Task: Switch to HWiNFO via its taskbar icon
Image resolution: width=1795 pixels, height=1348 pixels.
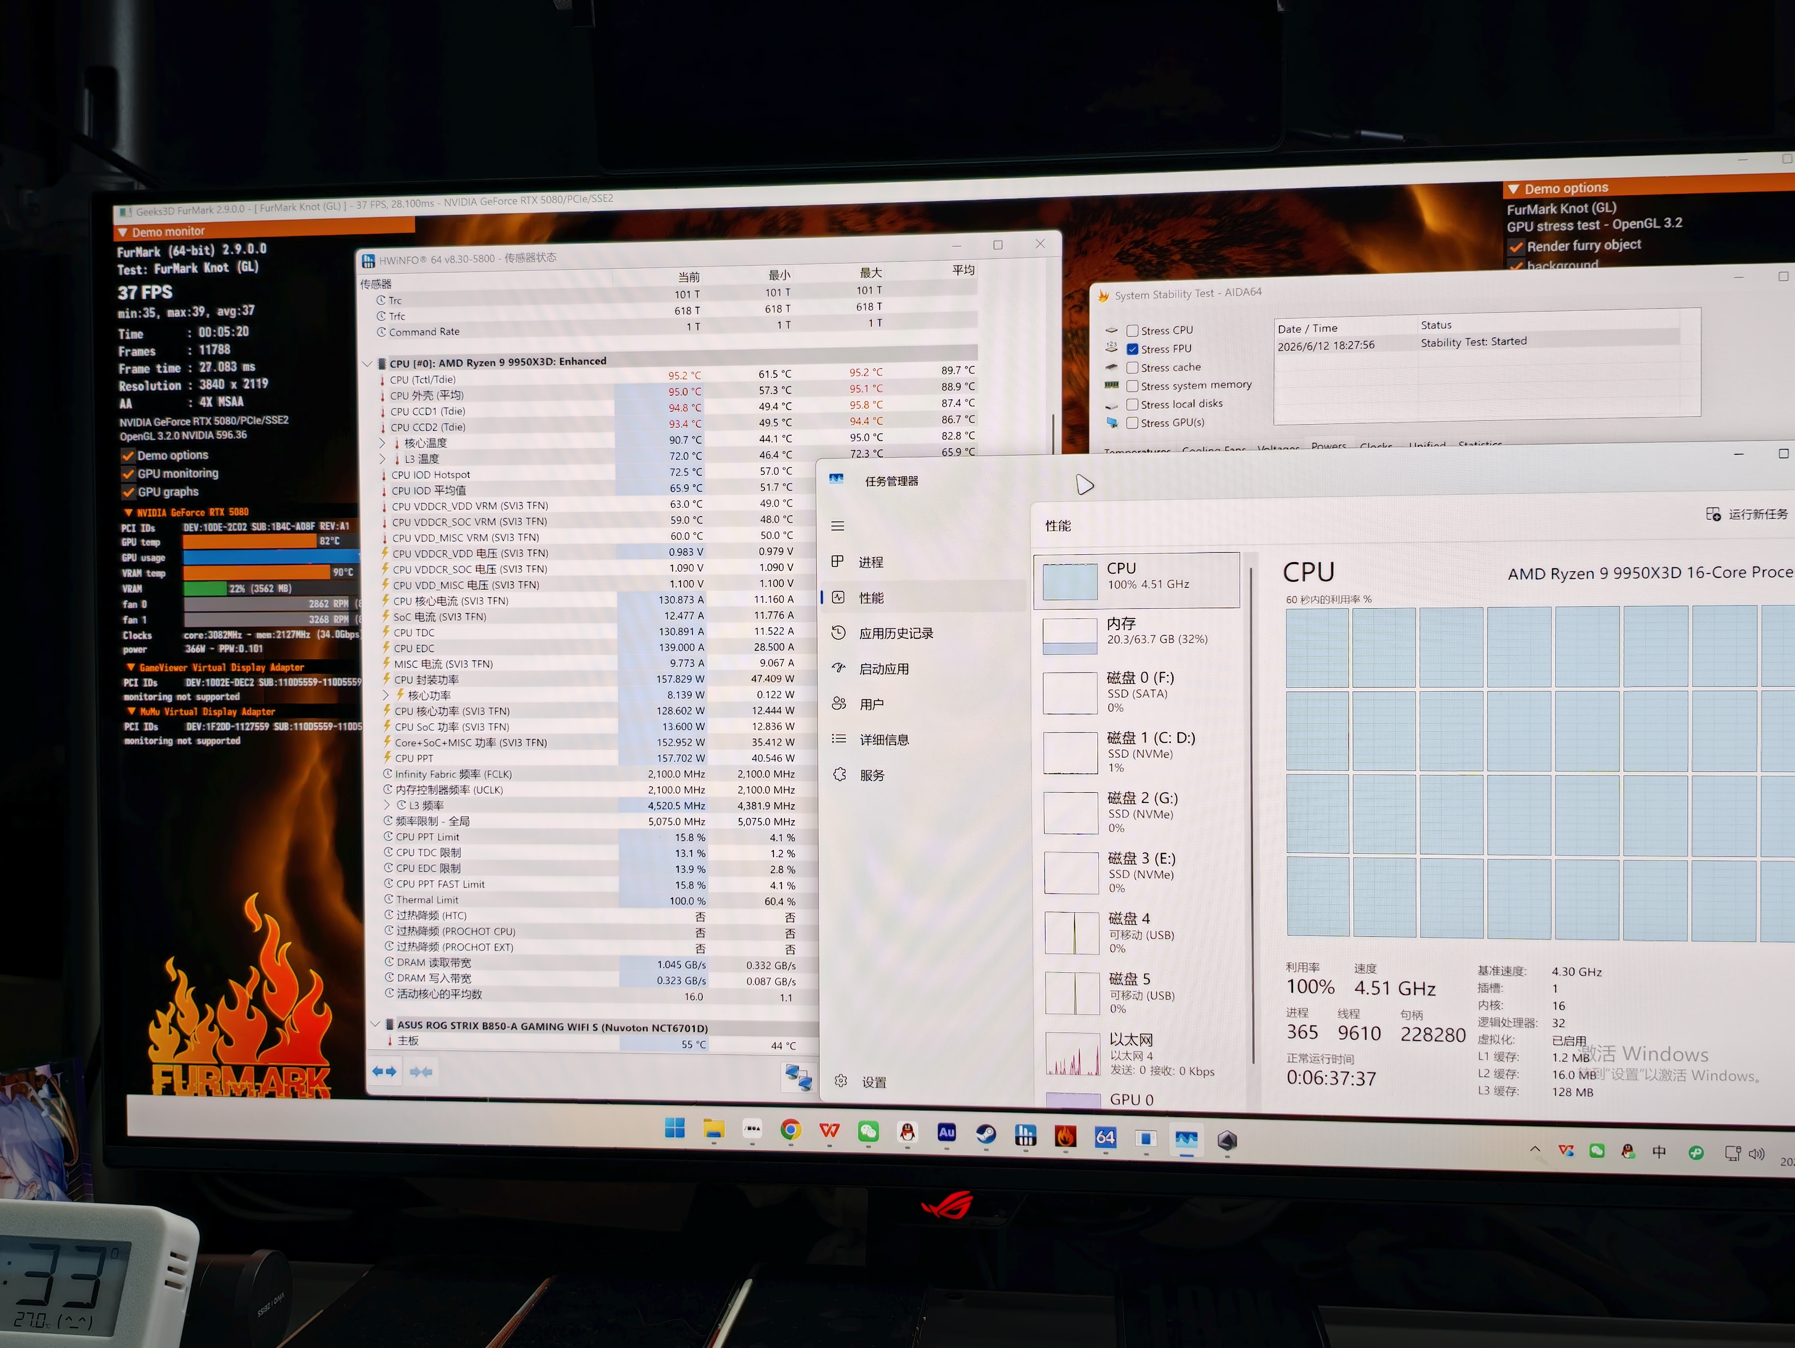Action: pyautogui.click(x=1026, y=1135)
